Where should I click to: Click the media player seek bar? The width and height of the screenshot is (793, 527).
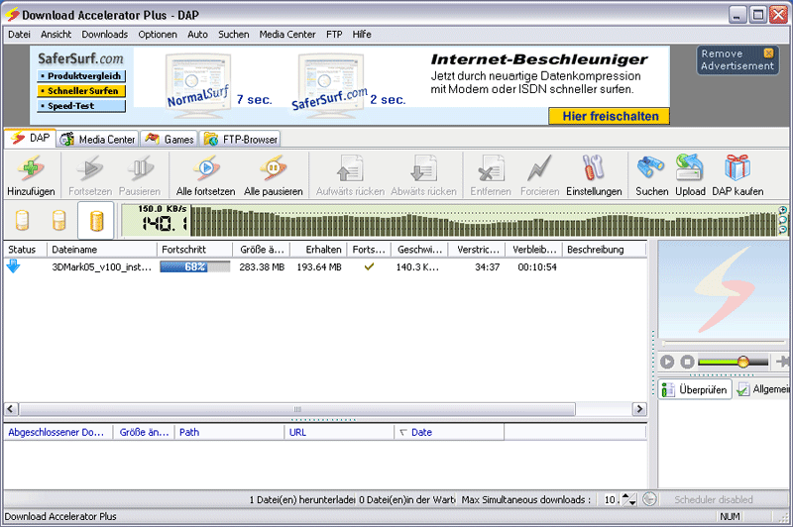[724, 343]
